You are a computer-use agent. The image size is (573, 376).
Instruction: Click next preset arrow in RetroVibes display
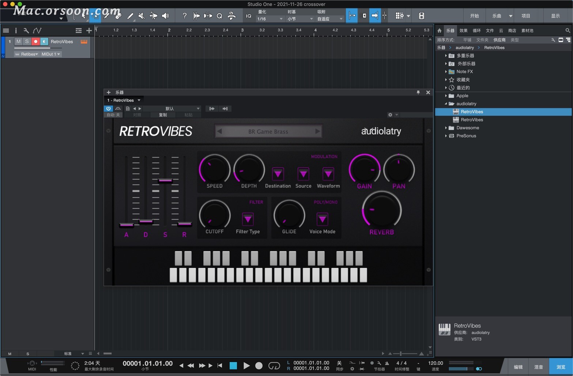tap(317, 131)
